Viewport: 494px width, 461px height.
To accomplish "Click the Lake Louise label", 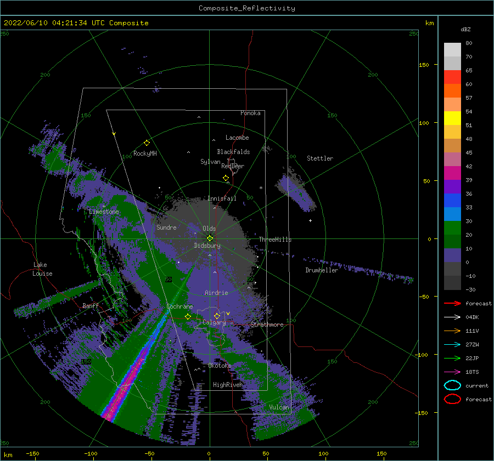I will pos(42,269).
